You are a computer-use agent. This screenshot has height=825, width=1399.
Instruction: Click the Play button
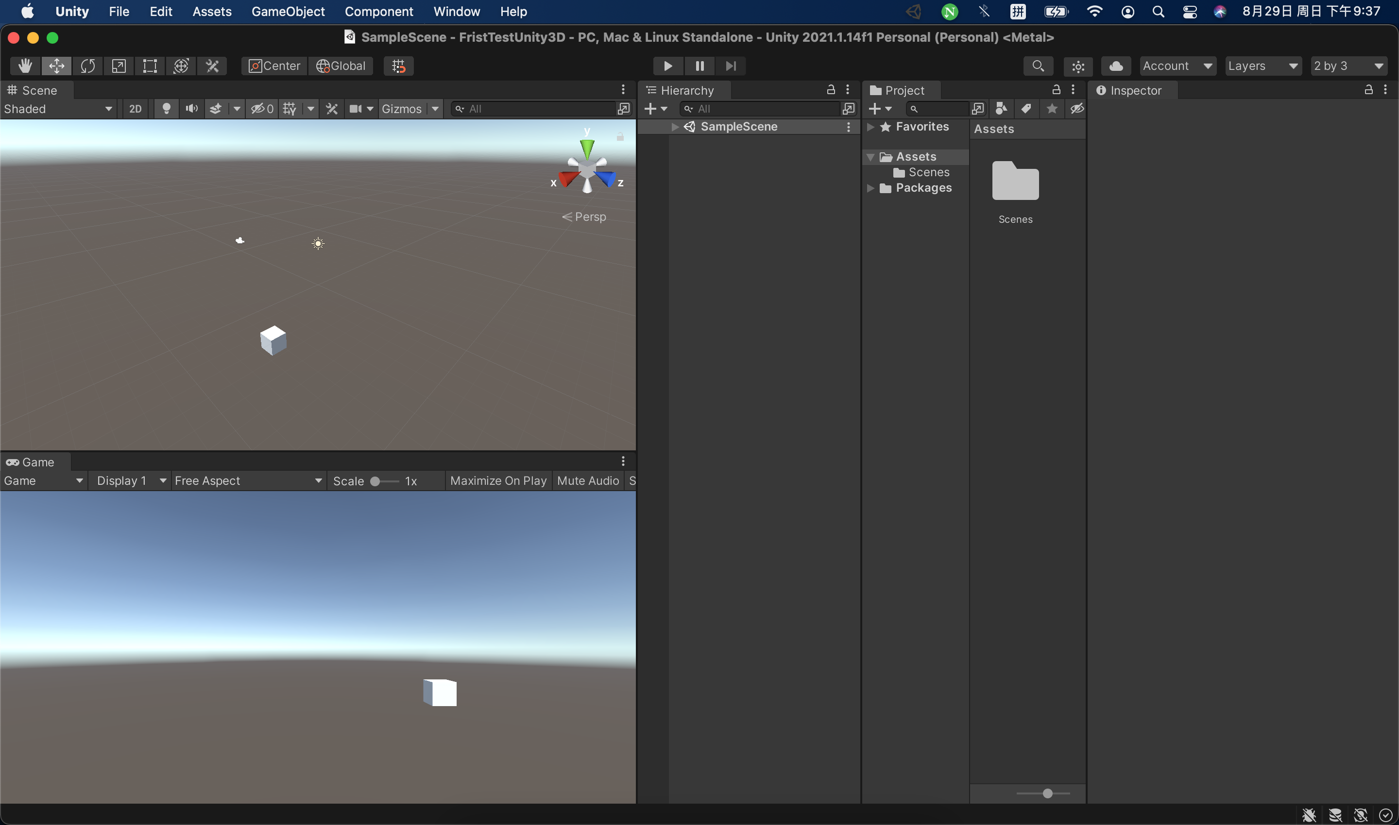[668, 66]
